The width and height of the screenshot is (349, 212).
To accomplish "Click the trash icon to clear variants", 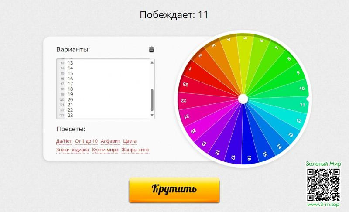I will tap(151, 50).
